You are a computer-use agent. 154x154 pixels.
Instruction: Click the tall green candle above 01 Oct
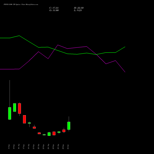pos(69,126)
